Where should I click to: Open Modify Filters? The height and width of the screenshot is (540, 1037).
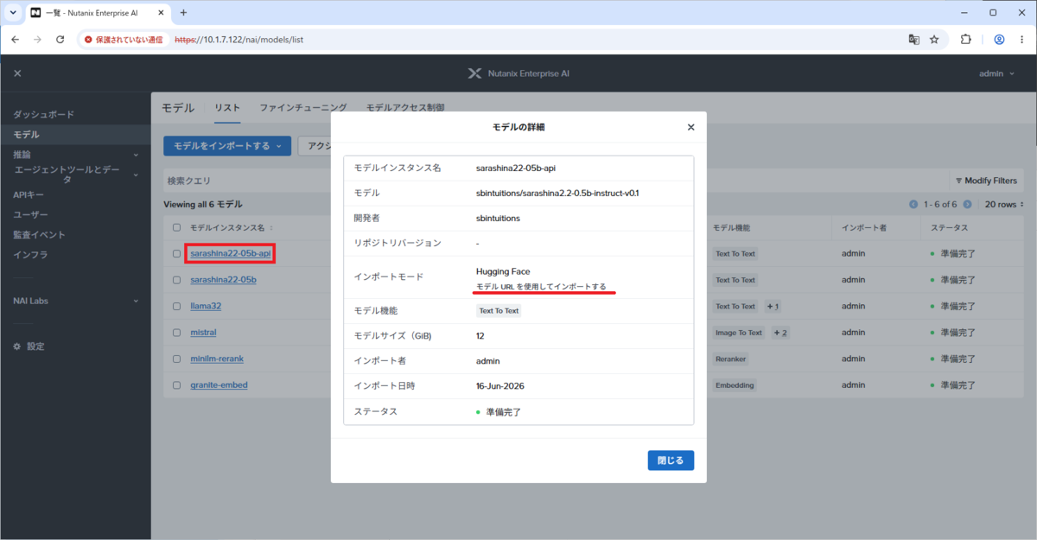pos(986,181)
